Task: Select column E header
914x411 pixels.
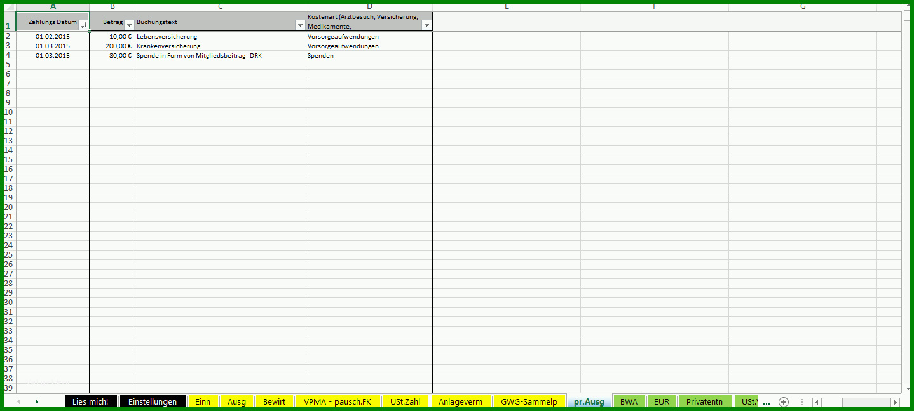Action: point(507,6)
